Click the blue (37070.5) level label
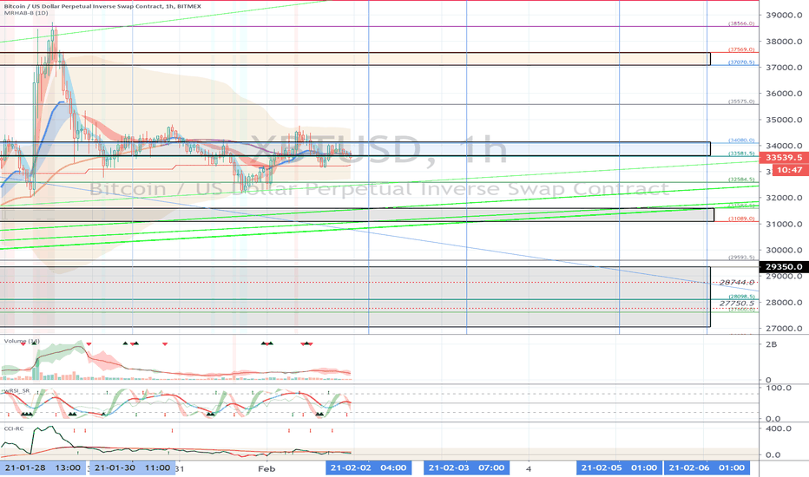 [741, 62]
